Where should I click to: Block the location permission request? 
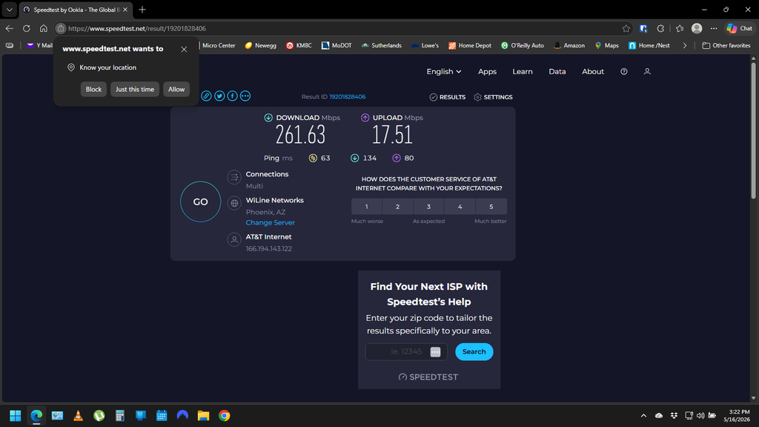tap(93, 89)
